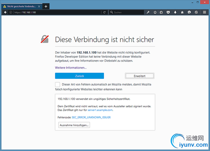Open the server1.example.com link
The image size is (210, 151).
tap(100, 110)
